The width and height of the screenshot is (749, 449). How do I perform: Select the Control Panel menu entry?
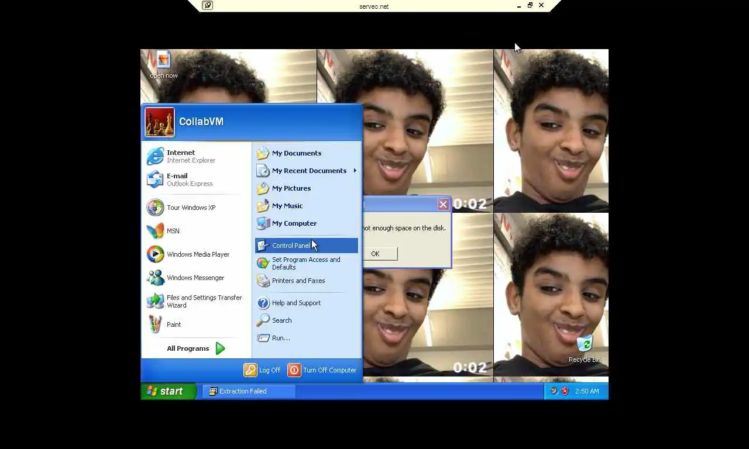pyautogui.click(x=307, y=246)
